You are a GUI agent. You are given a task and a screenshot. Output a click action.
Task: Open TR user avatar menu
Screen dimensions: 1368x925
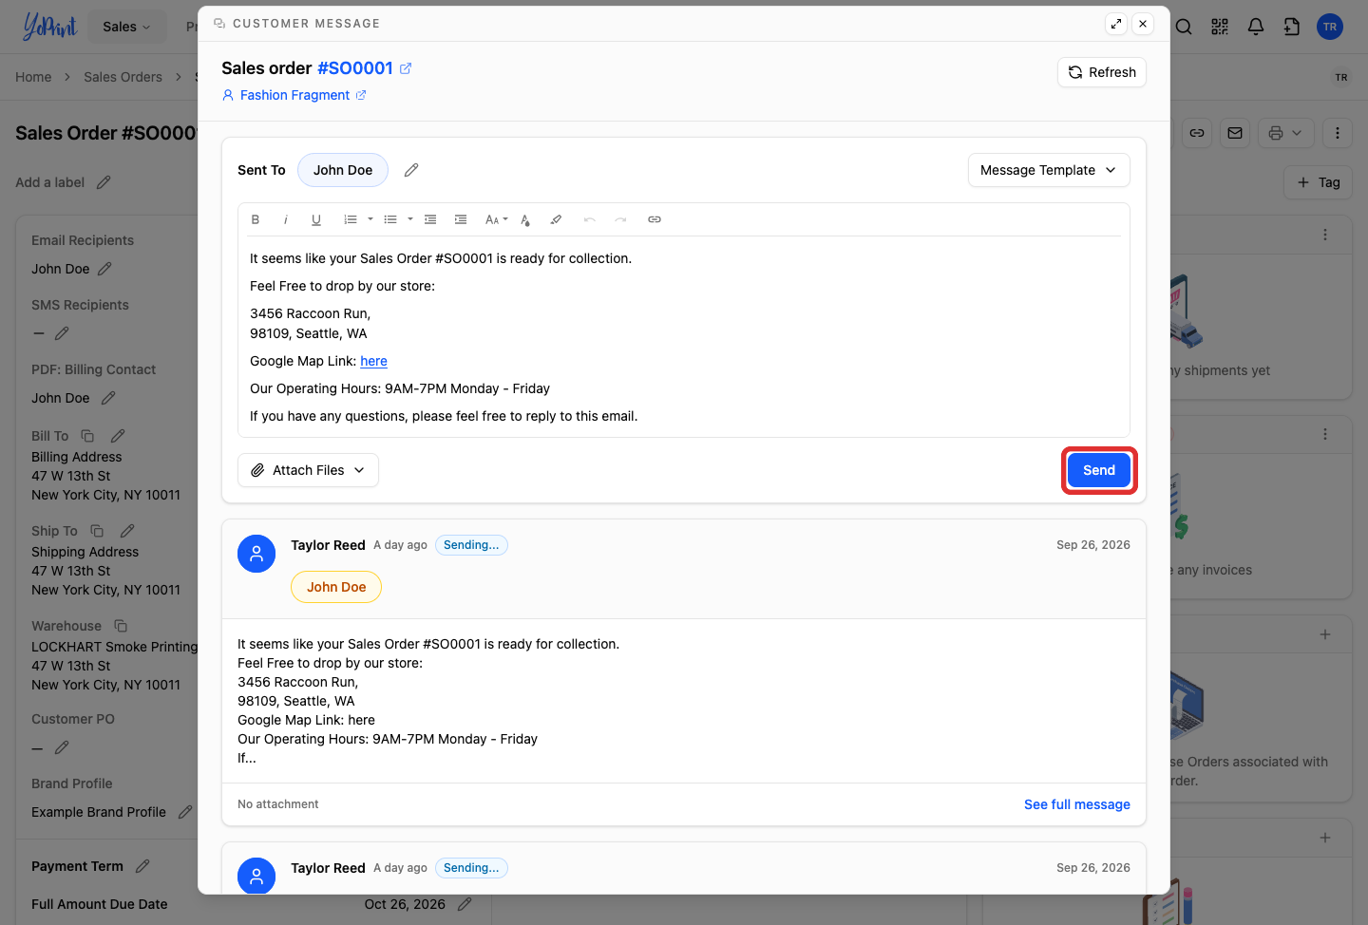1330,27
